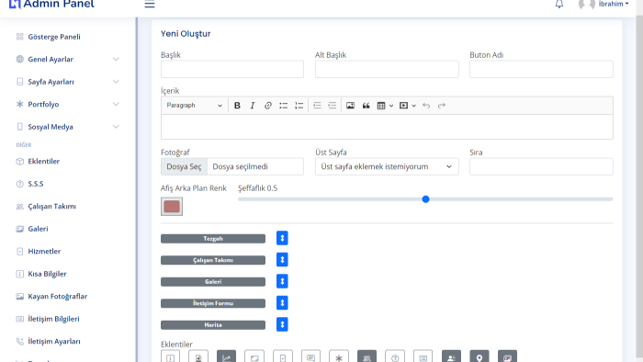
Task: Open notifications with the bell icon
Action: pos(559,4)
